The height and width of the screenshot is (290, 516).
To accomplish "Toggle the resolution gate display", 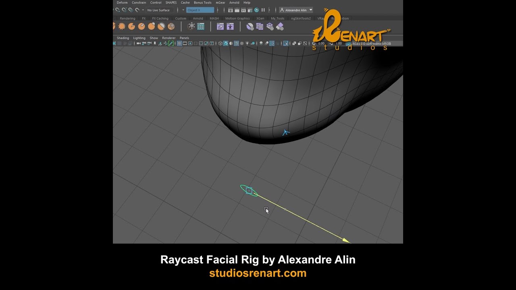I will (x=190, y=43).
